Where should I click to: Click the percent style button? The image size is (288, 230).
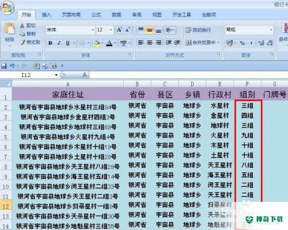tap(242, 43)
